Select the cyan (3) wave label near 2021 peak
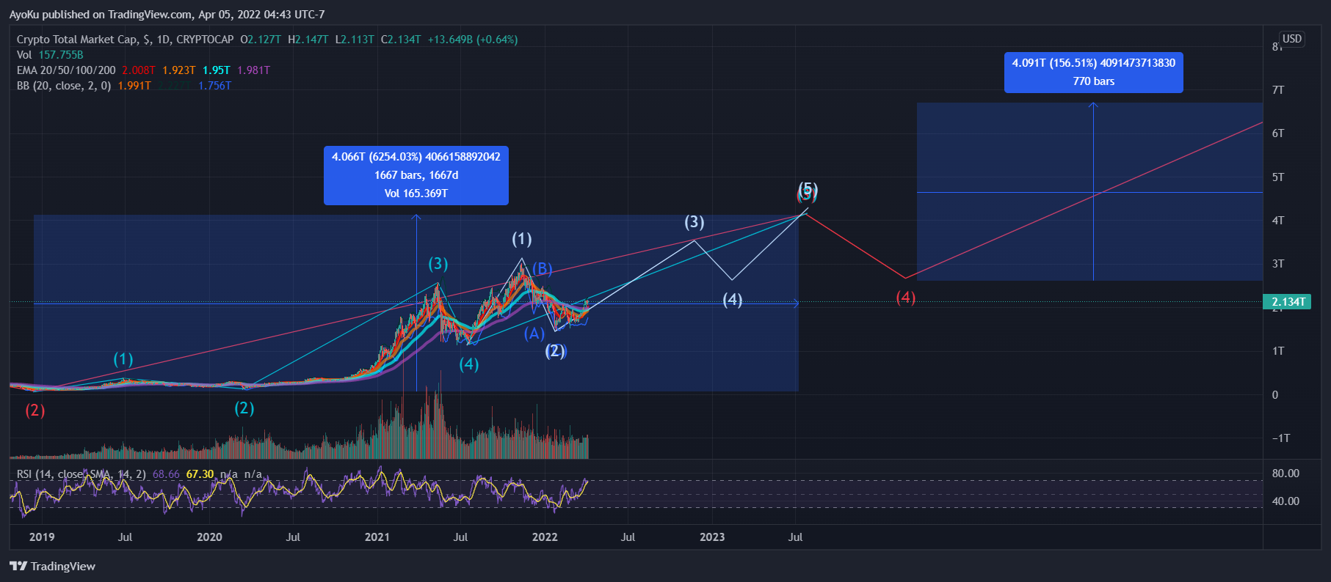 438,264
